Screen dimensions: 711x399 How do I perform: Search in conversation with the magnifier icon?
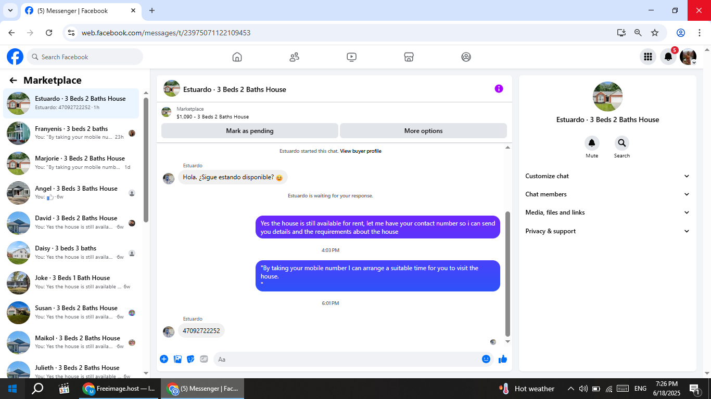621,143
